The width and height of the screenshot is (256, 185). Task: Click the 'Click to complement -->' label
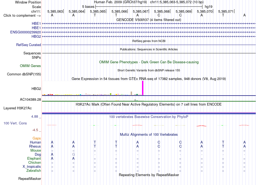22,16
